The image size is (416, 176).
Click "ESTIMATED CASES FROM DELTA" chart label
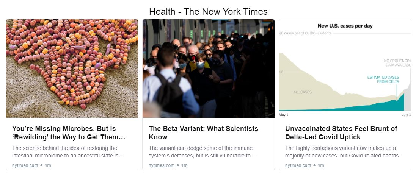click(383, 79)
